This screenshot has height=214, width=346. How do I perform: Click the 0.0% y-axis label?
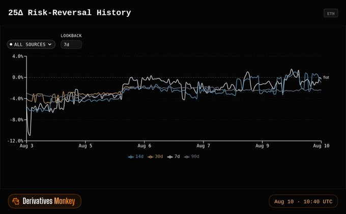pyautogui.click(x=18, y=78)
